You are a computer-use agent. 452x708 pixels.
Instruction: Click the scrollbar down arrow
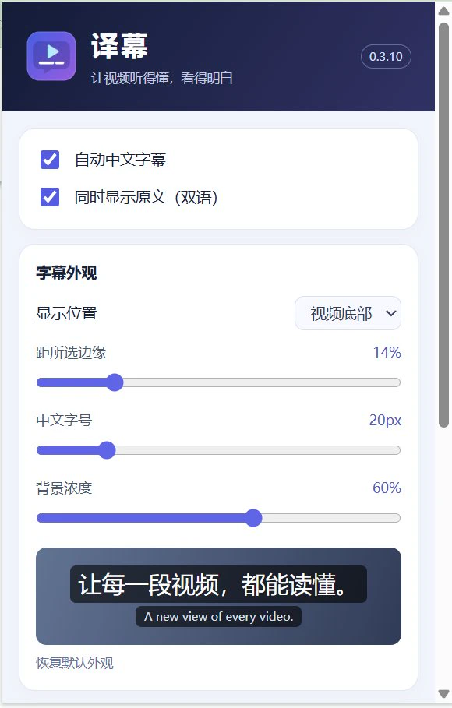[x=444, y=693]
